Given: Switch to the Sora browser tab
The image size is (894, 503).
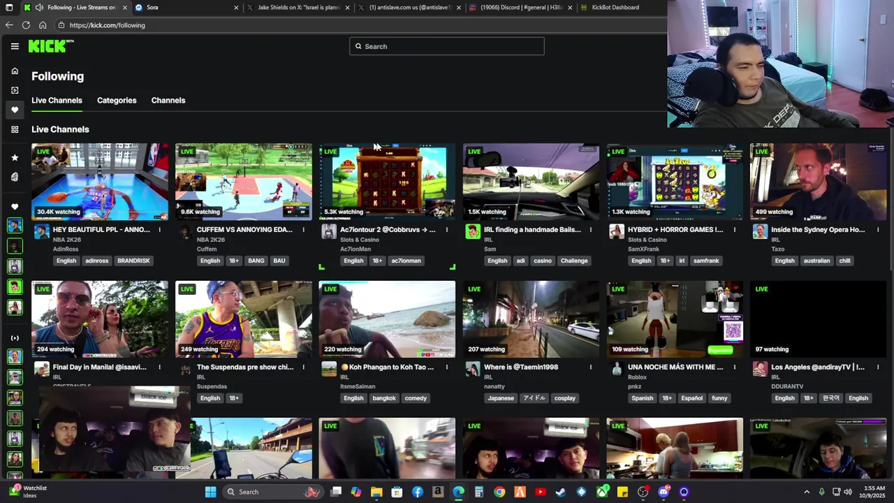Looking at the screenshot, I should point(185,8).
